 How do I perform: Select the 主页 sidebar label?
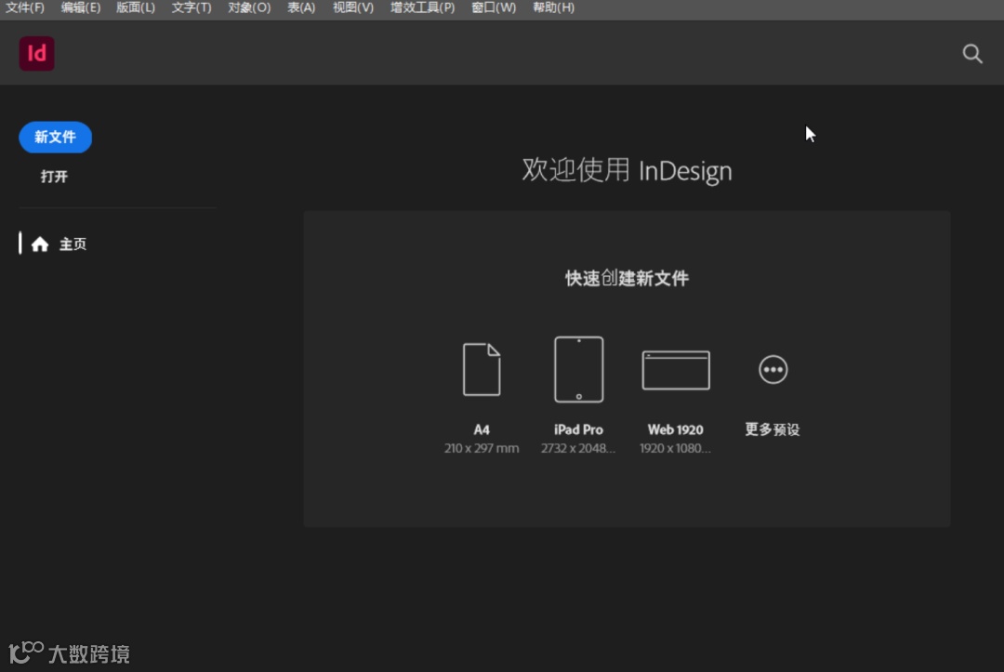tap(73, 244)
